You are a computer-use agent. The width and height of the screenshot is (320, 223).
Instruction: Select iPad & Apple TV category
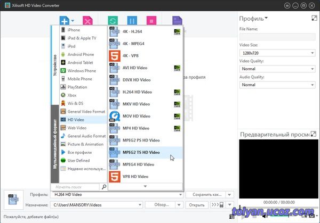click(83, 38)
